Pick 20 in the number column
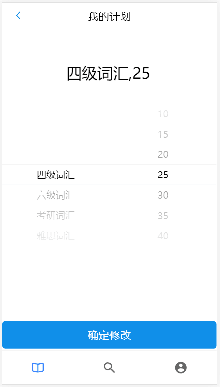The width and height of the screenshot is (220, 387). point(163,154)
